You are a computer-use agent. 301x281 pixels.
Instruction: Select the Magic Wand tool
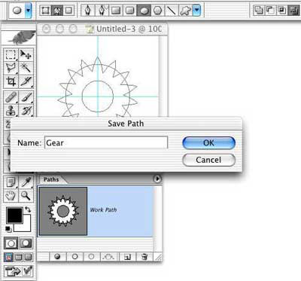pos(26,68)
